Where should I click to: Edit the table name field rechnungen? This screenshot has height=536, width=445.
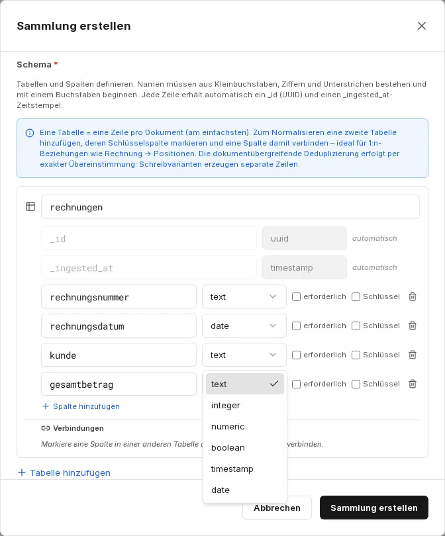[x=230, y=206]
